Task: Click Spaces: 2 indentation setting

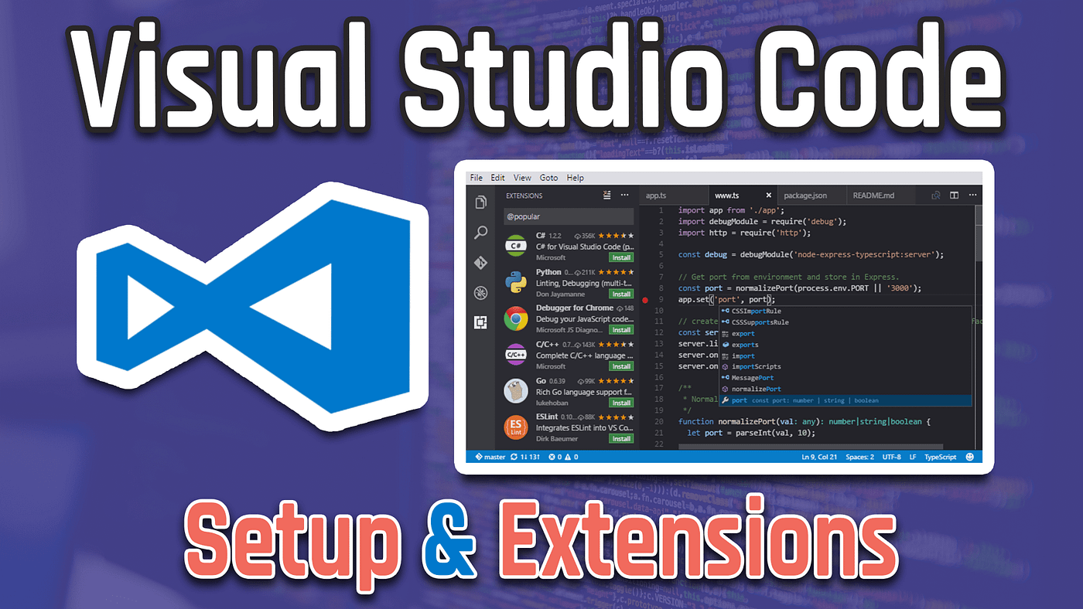Action: [x=859, y=457]
